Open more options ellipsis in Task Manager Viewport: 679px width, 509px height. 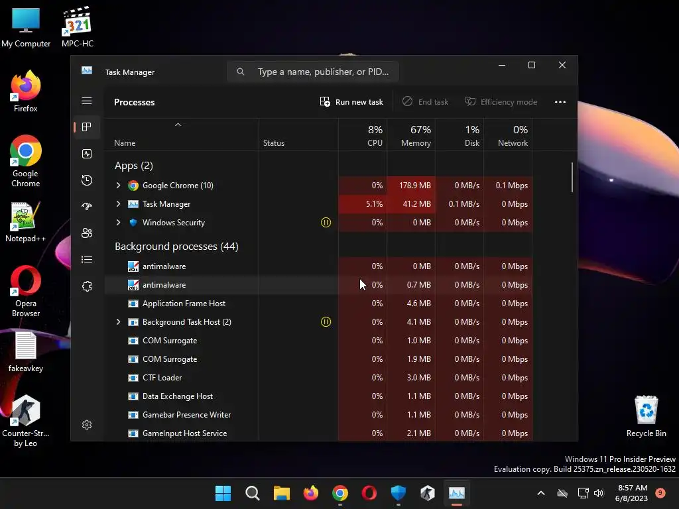pos(560,102)
